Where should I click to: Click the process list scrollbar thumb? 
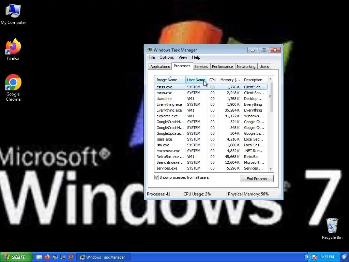(x=270, y=97)
